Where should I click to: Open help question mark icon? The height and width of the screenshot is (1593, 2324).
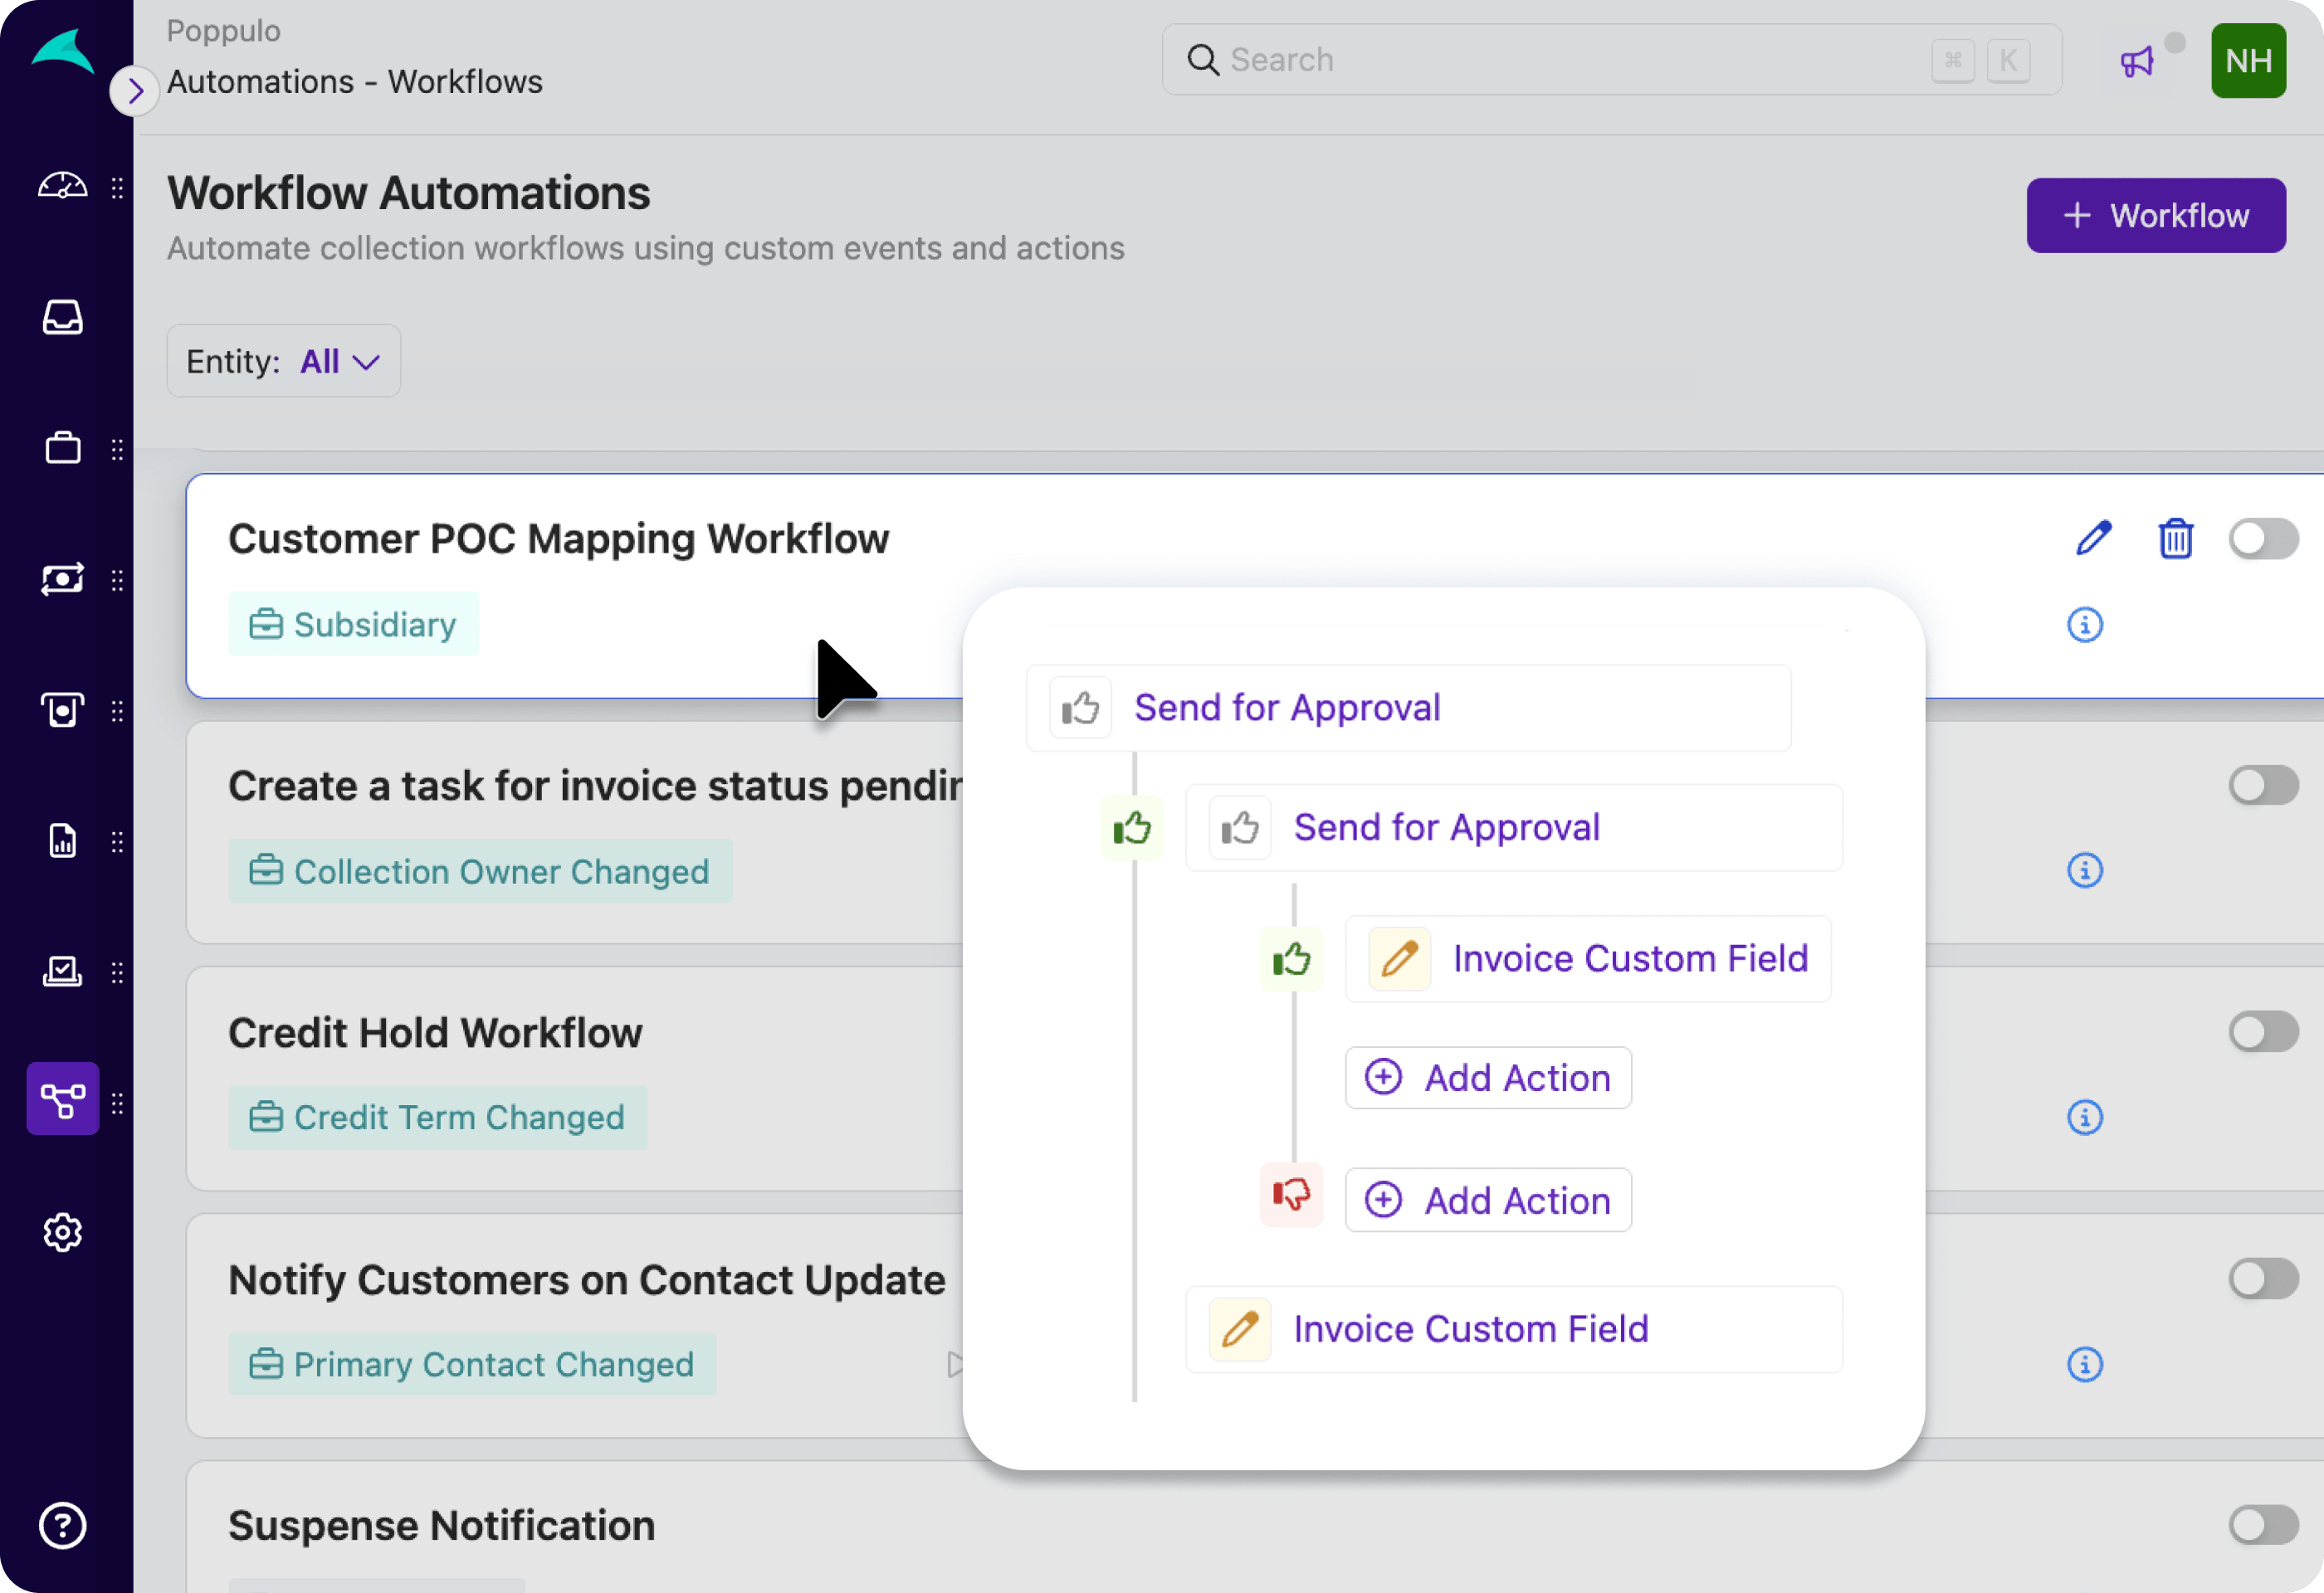tap(62, 1525)
